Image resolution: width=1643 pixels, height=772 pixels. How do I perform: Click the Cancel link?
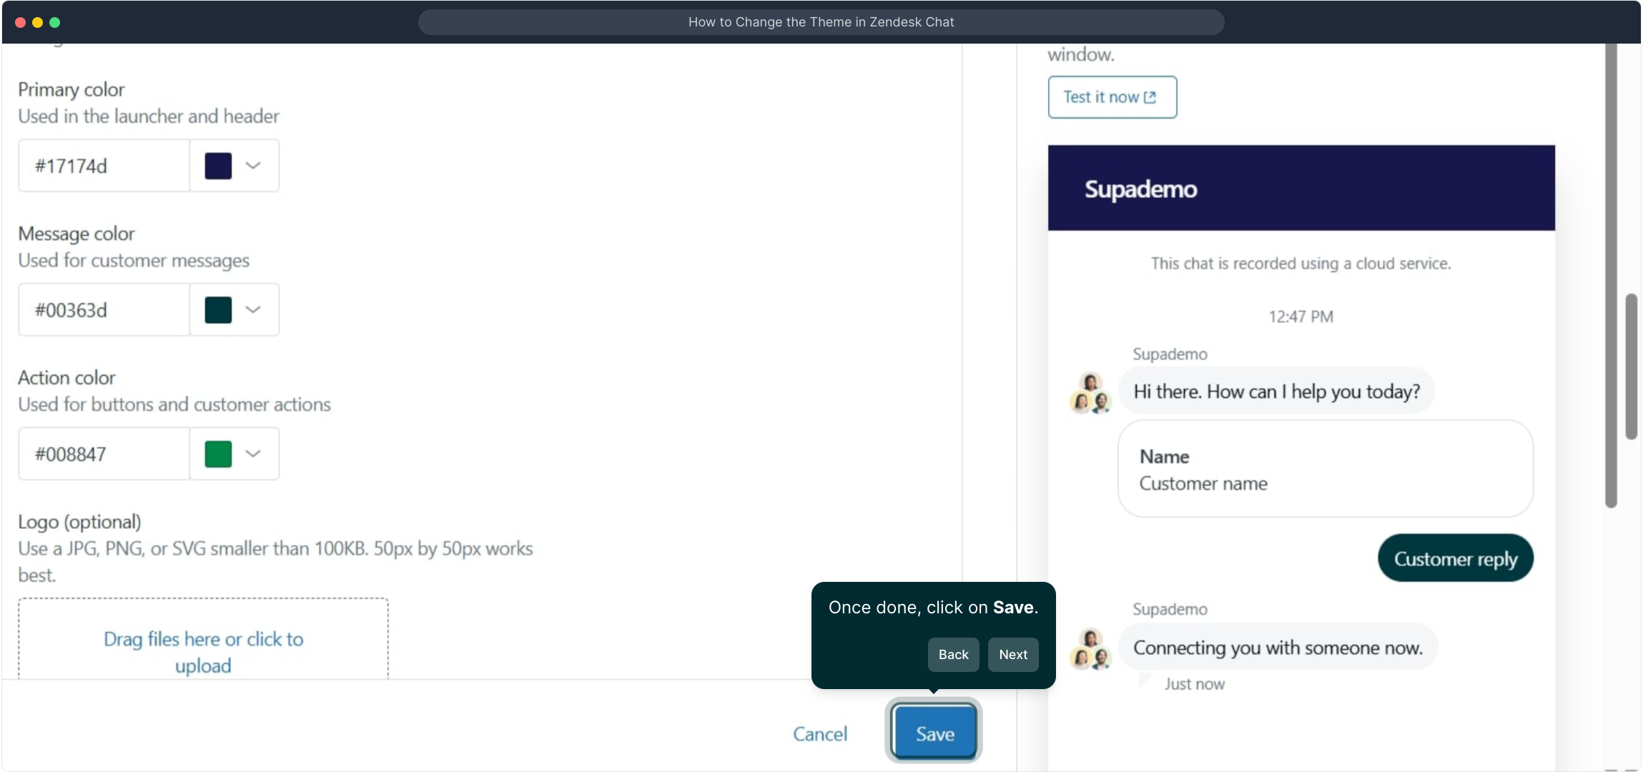coord(820,734)
